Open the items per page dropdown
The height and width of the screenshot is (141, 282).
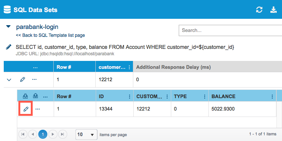click(x=86, y=135)
